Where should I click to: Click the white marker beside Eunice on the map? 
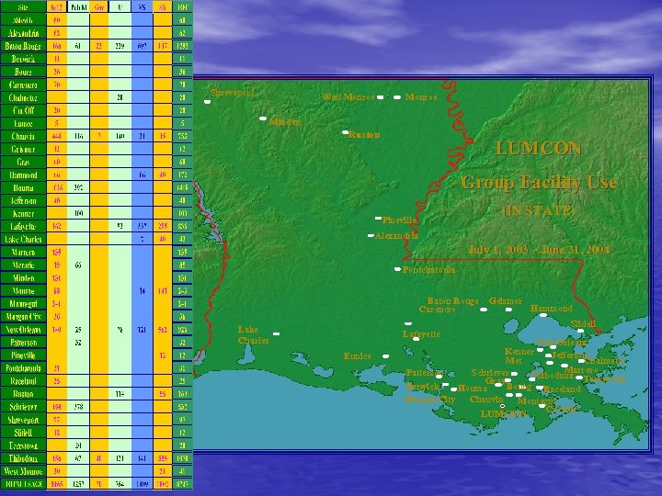385,356
